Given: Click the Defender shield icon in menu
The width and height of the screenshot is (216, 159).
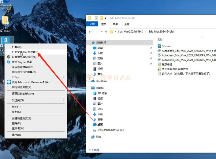Looking at the screenshot, I should pos(9,82).
